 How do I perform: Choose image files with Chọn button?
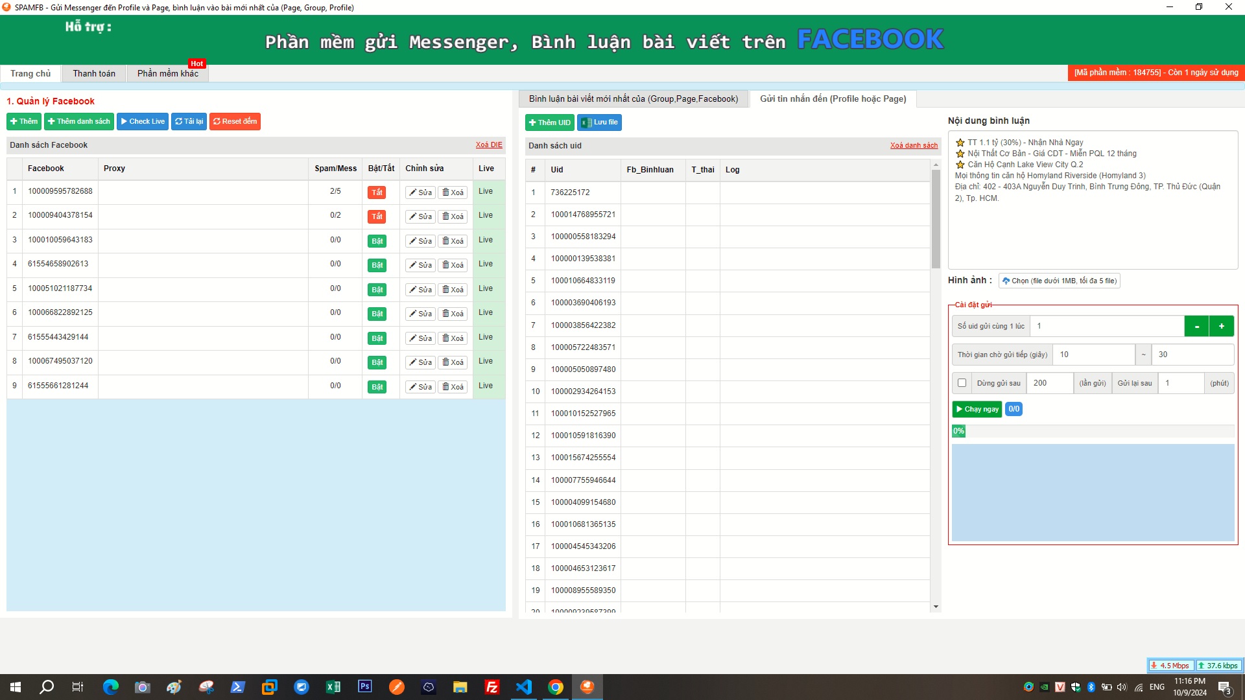pyautogui.click(x=1060, y=281)
